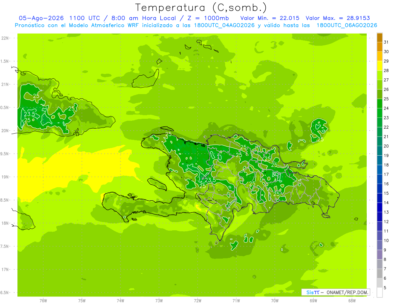Click the '15' label on the color scale
Screen dimensions: 395x305
[386, 193]
